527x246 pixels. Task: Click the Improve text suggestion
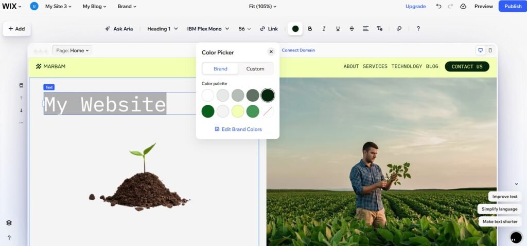tap(505, 197)
